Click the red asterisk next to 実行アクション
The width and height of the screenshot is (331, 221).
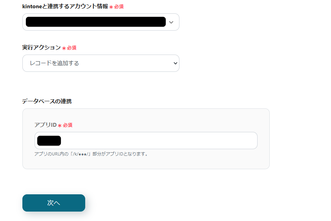(x=64, y=48)
